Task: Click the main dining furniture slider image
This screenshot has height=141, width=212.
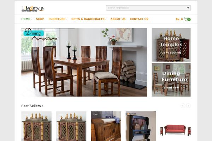Action: (84, 62)
